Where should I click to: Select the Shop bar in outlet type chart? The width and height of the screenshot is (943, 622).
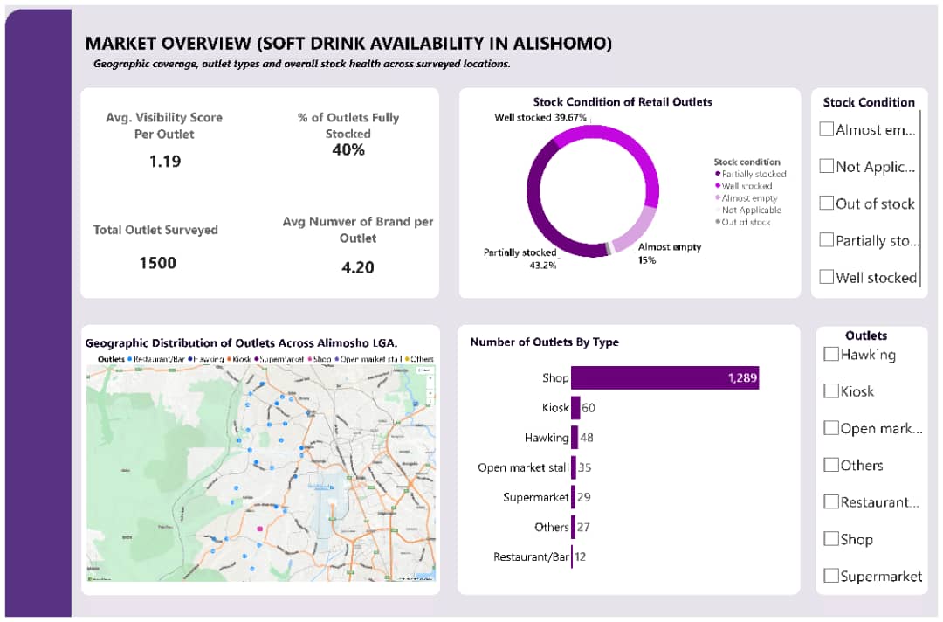click(664, 377)
